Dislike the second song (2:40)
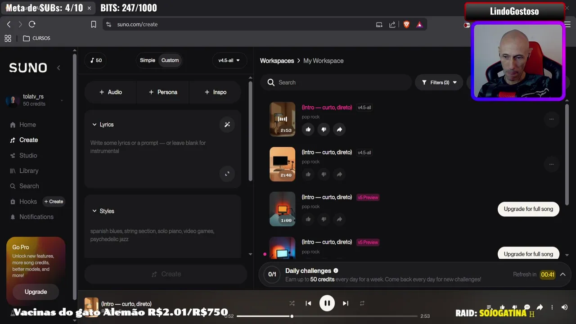Screen dimensions: 576x324 tap(324, 174)
